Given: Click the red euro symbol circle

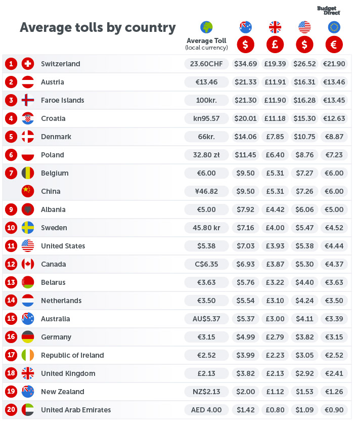Looking at the screenshot, I should [334, 45].
